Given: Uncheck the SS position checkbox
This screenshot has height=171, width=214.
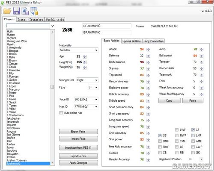Looking at the screenshot, I should coord(160,136).
